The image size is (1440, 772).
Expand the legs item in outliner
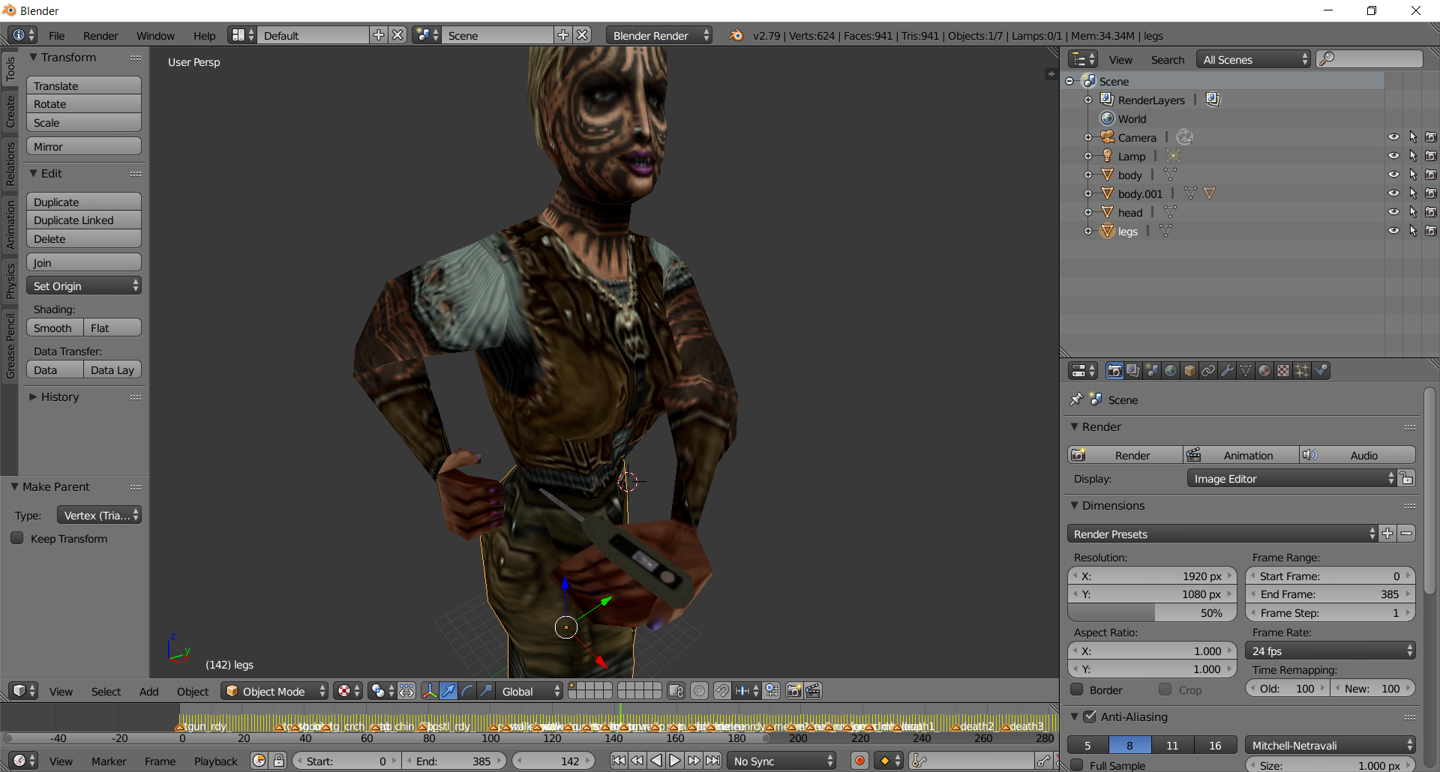1087,231
